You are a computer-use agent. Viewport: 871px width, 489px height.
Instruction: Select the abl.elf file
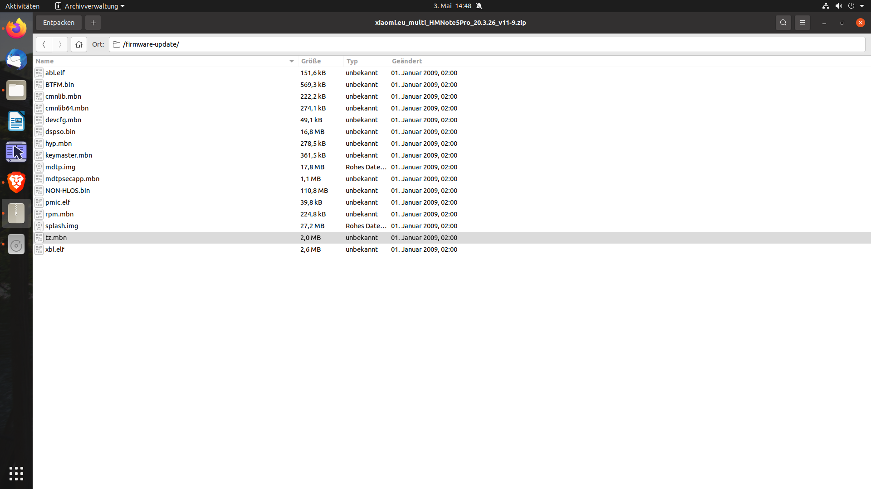pos(452,73)
